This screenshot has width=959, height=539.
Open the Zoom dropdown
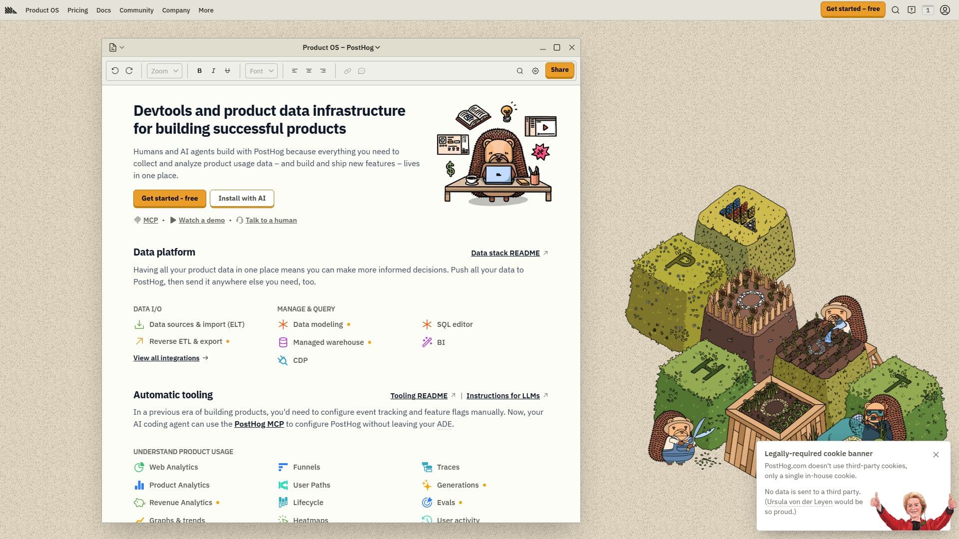(x=164, y=71)
